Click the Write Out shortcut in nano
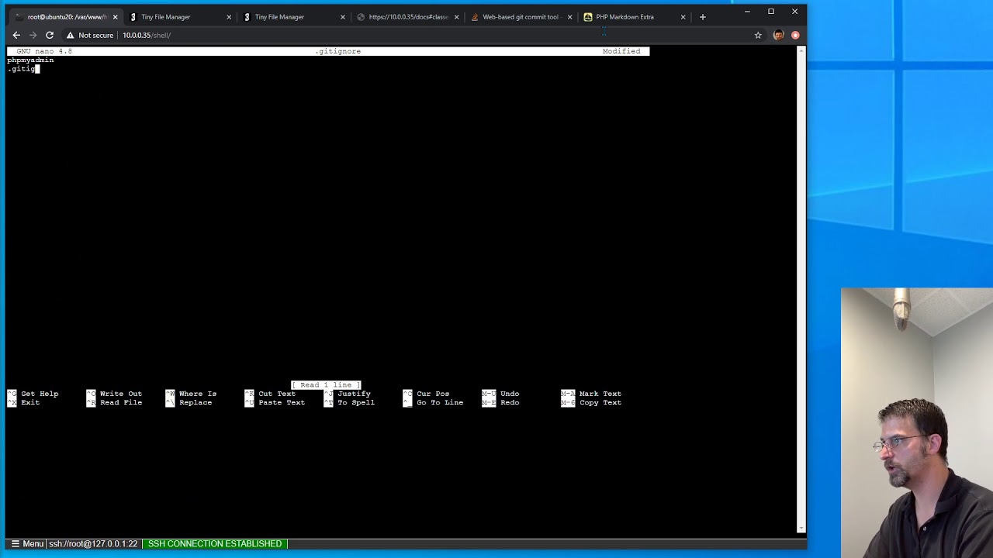Screen dimensions: 993x558 114,394
